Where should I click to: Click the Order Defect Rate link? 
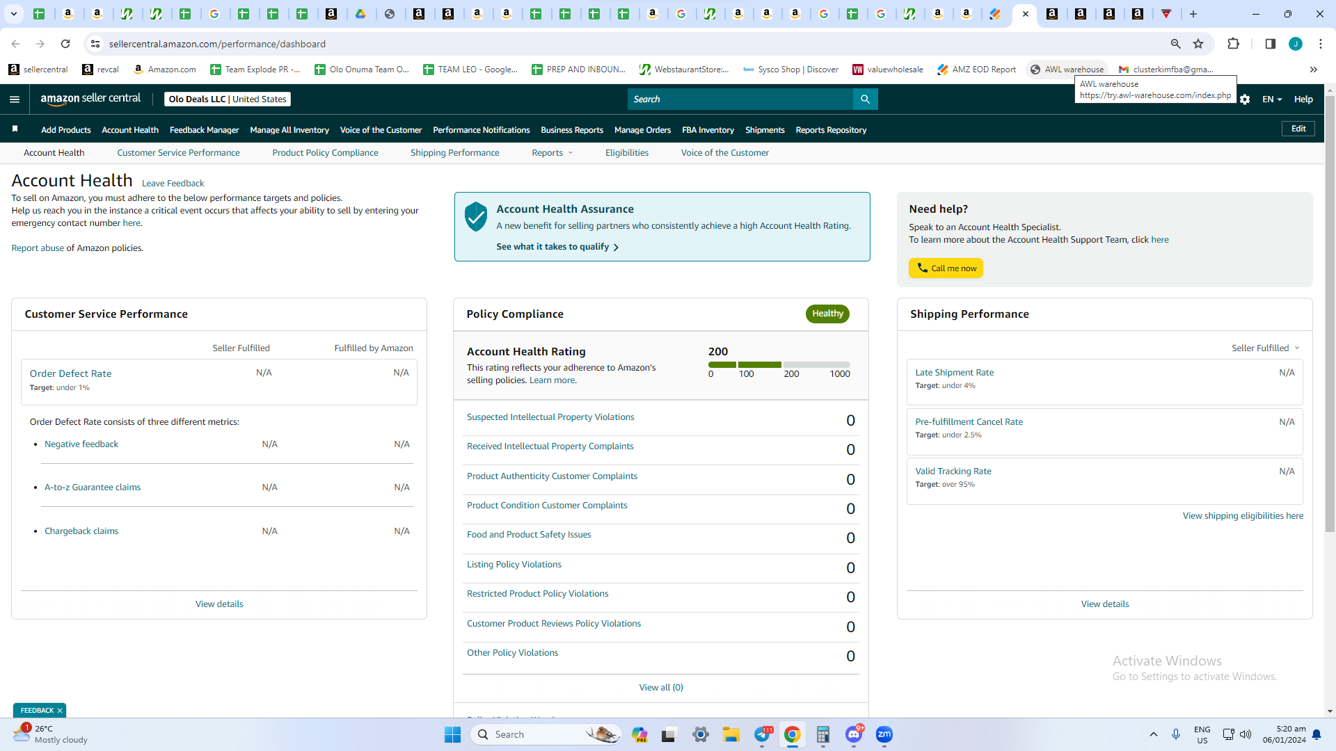pos(70,373)
